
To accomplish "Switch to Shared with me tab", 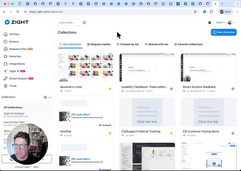I will [157, 44].
